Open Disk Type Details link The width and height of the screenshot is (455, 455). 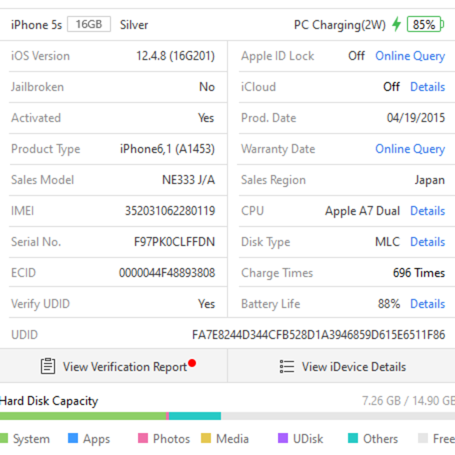point(427,242)
